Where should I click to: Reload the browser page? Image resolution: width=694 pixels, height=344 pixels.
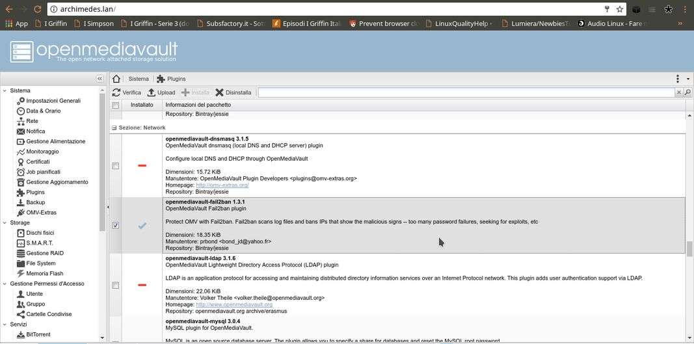click(38, 9)
